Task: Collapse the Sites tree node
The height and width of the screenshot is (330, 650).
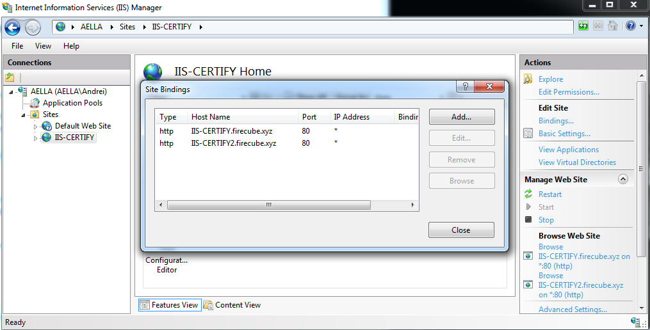Action: [24, 115]
